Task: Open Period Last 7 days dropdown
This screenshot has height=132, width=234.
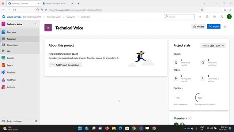Action: pyautogui.click(x=213, y=45)
